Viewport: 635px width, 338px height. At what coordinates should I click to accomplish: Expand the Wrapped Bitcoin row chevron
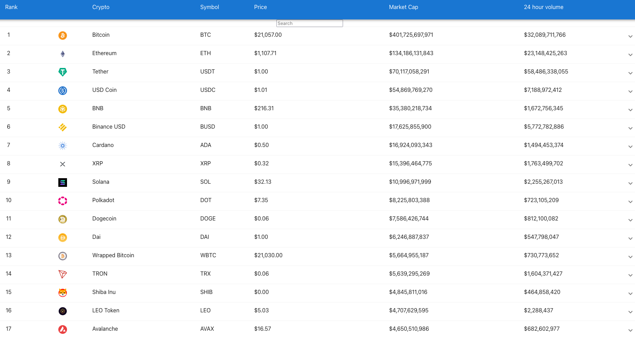pyautogui.click(x=630, y=257)
